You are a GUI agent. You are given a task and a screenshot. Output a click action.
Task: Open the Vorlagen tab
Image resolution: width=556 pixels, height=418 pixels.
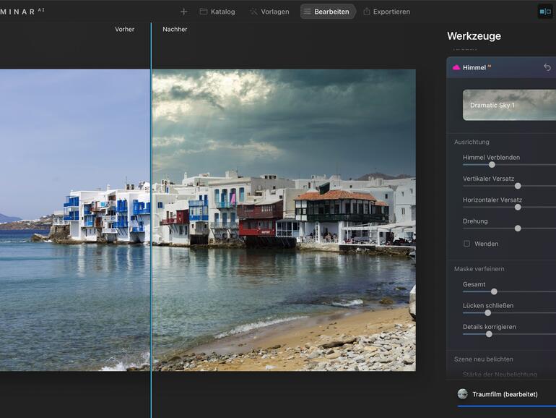click(x=269, y=12)
